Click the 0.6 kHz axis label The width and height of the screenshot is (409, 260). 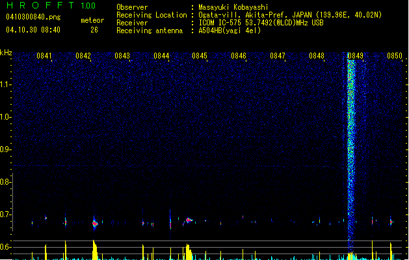5,247
